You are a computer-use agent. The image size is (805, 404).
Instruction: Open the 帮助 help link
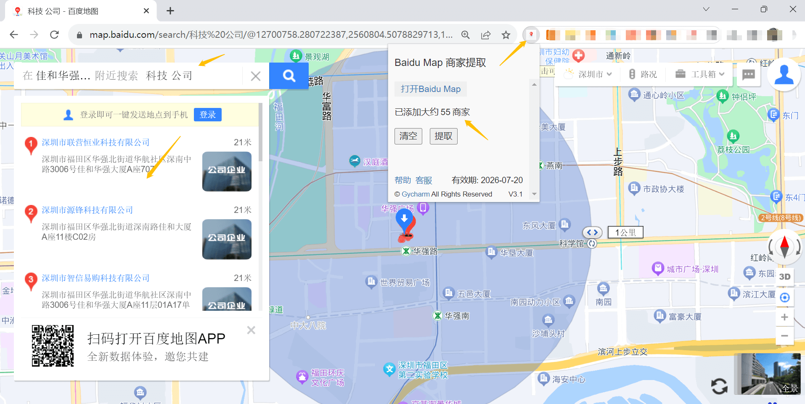click(402, 180)
